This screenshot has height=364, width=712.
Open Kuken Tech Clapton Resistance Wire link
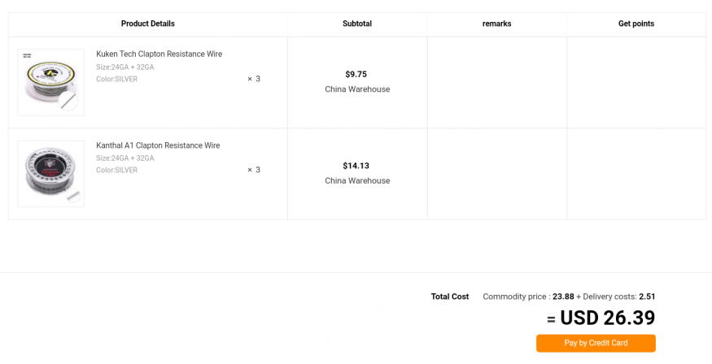tap(159, 54)
